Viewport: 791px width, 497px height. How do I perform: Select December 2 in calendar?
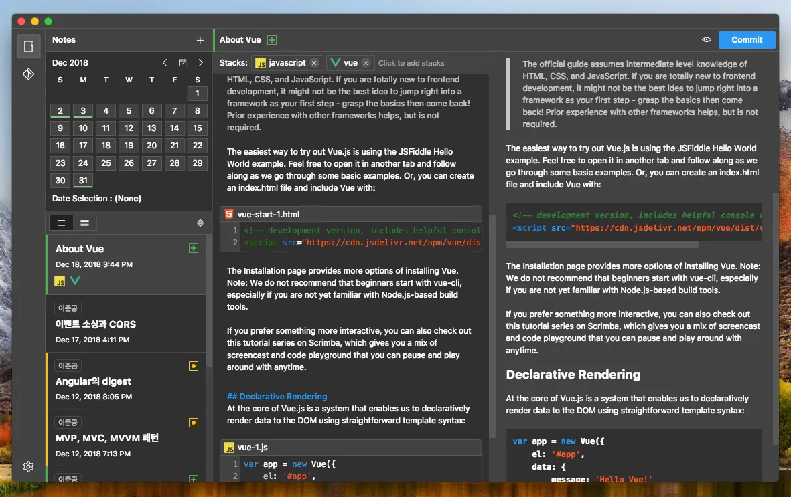60,111
